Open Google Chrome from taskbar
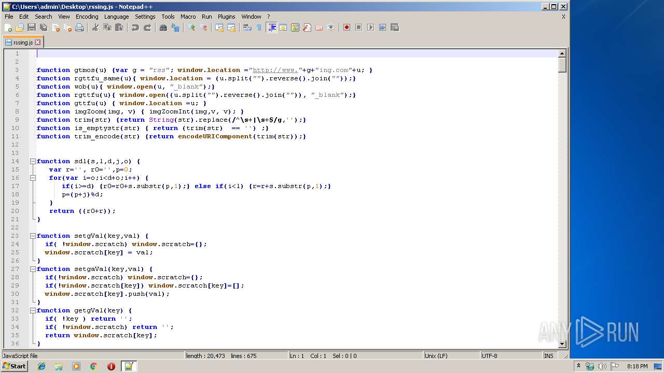Viewport: 664px width, 373px height. point(93,366)
